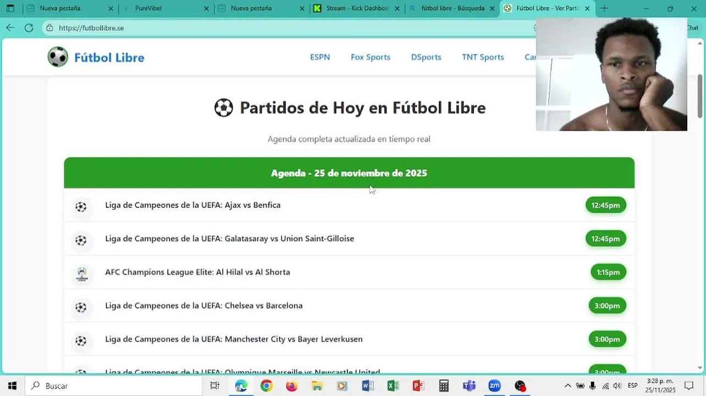Open the TNT Sports channel link
Screen dimensions: 706x396
pos(483,57)
